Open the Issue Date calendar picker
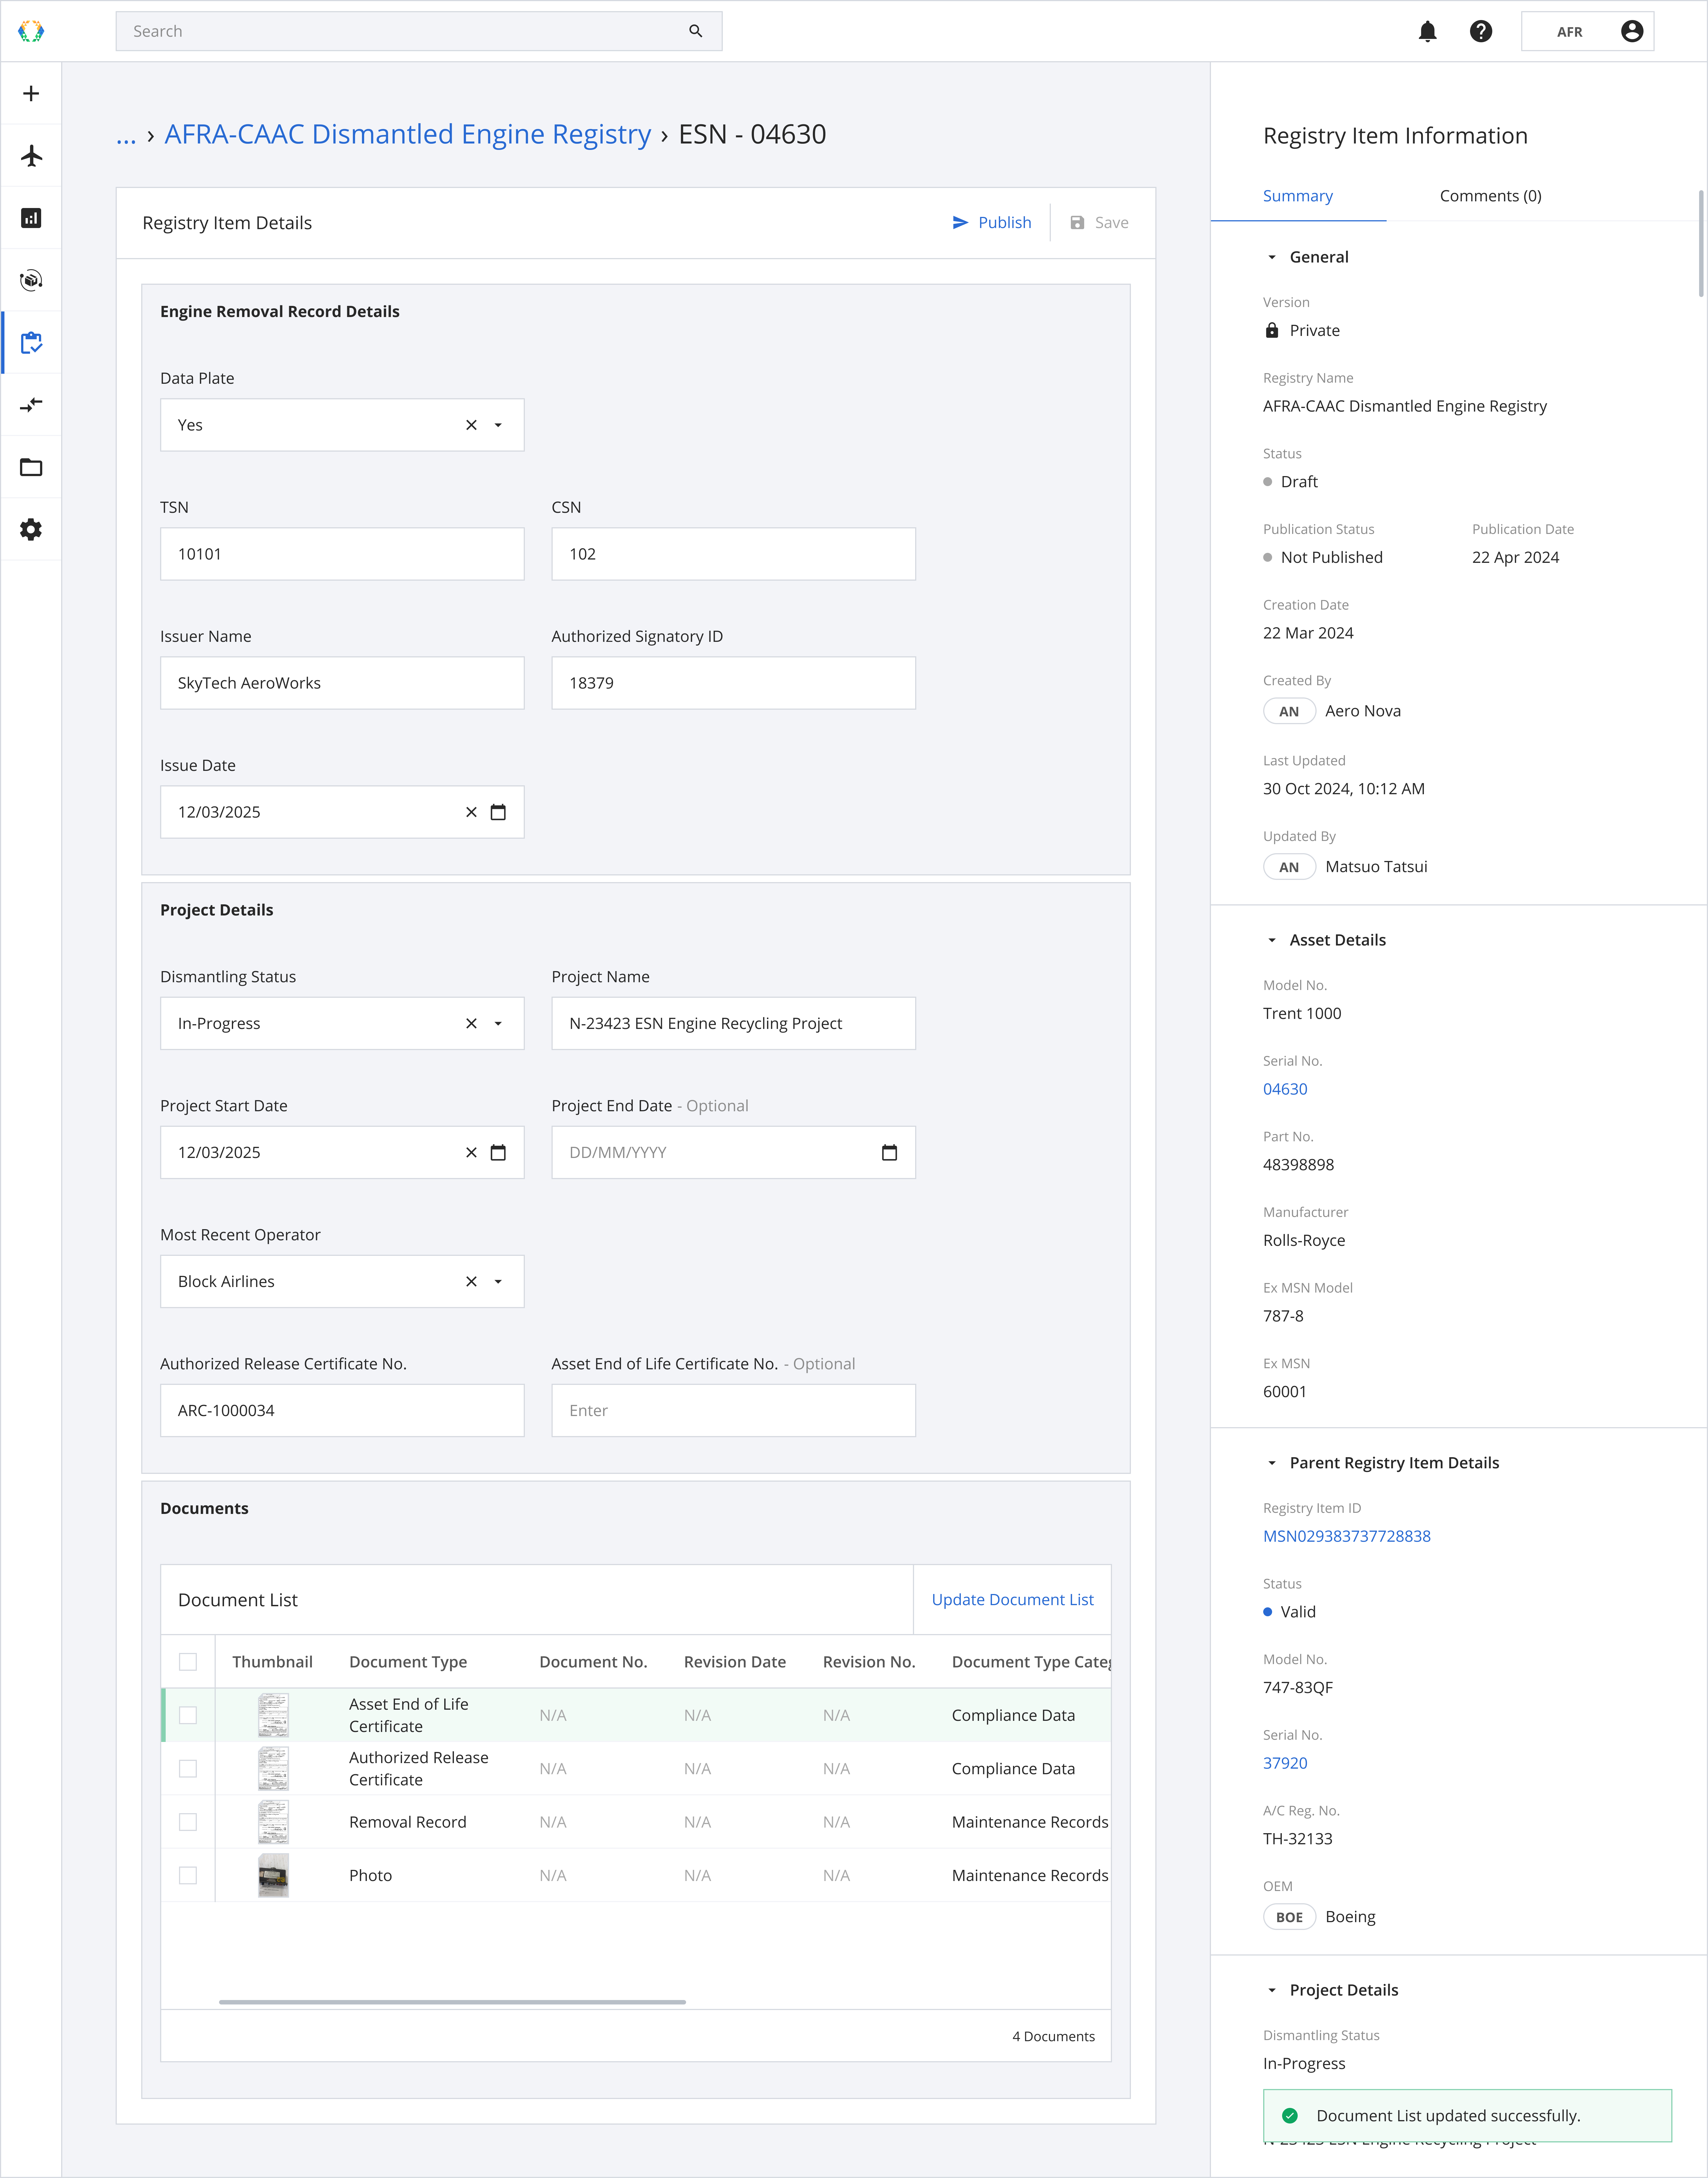The height and width of the screenshot is (2178, 1708). pos(498,812)
